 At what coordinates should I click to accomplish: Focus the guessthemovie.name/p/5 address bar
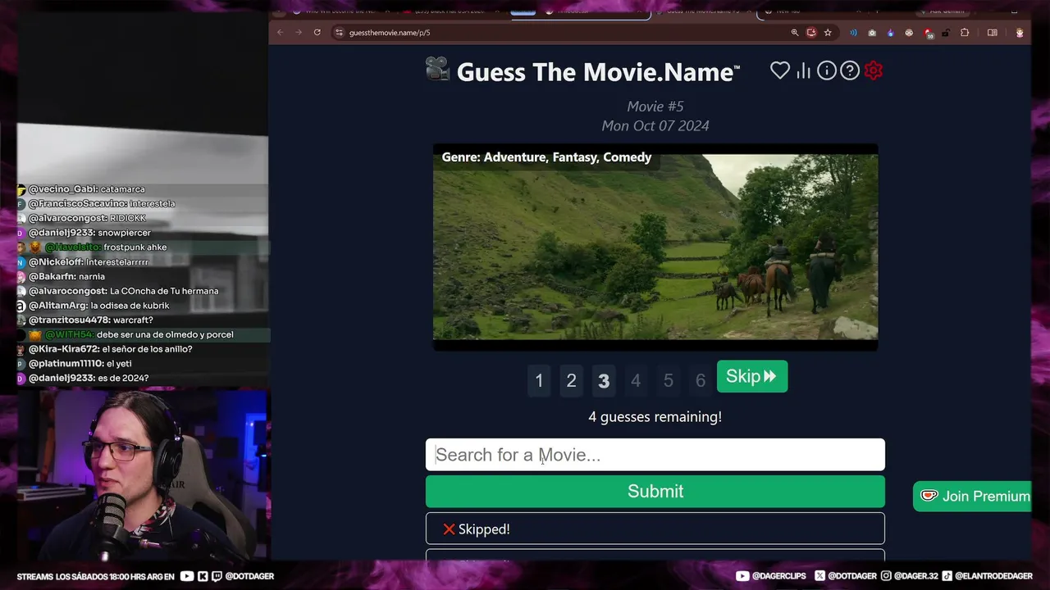coord(566,33)
